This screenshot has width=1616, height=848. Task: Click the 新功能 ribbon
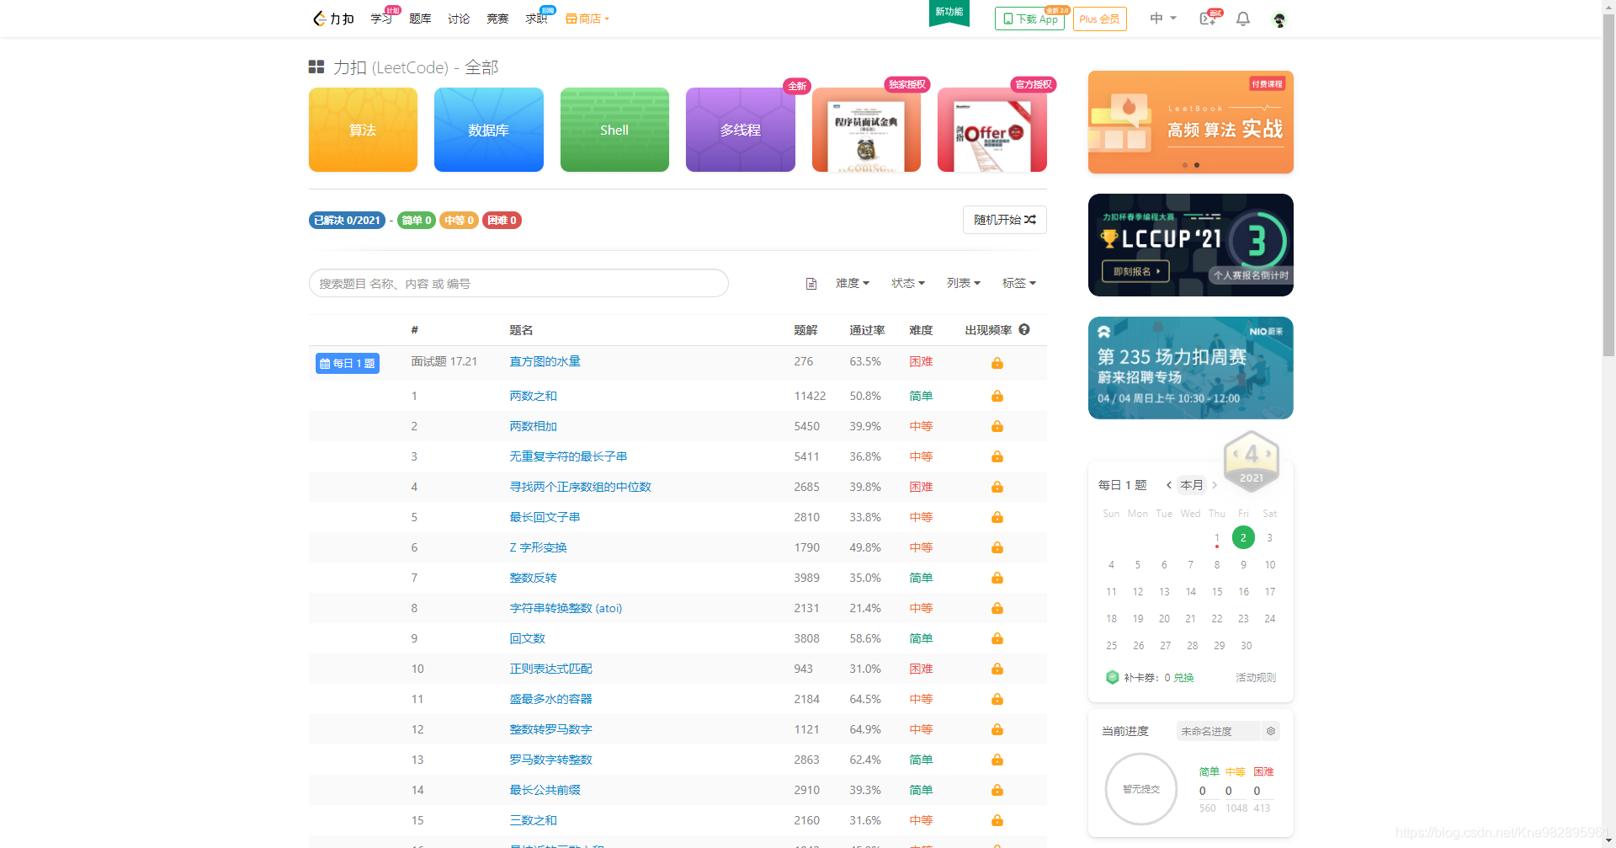(x=949, y=13)
